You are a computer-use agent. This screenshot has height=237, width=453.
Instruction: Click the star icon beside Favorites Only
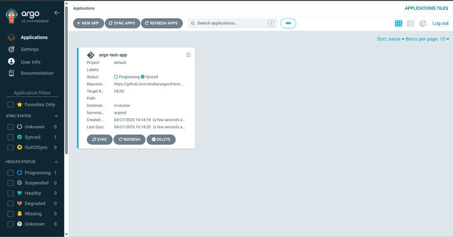(19, 105)
